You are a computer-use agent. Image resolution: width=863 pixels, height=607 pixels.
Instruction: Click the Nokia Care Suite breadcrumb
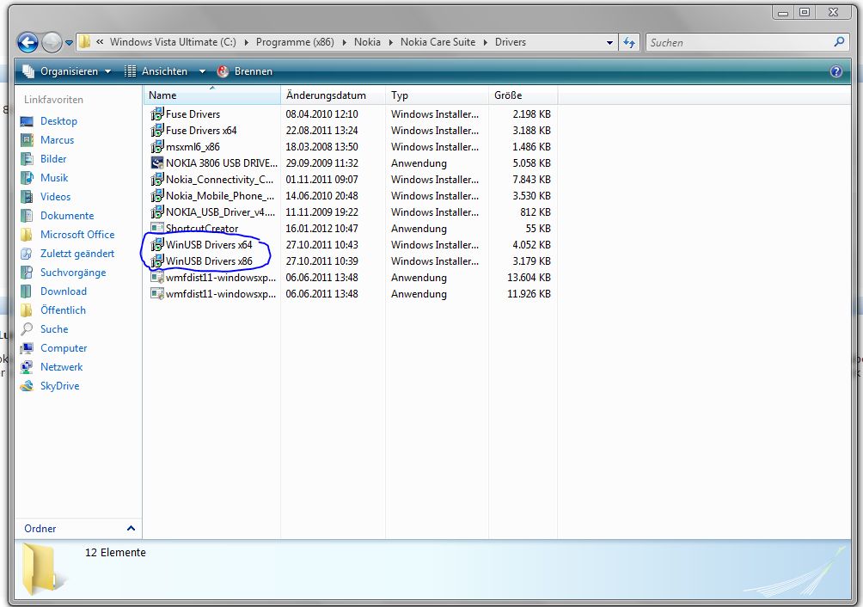[x=438, y=42]
